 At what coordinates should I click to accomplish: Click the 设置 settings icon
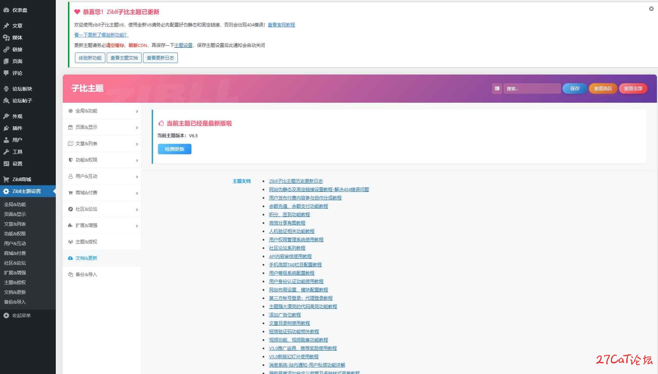click(x=6, y=164)
